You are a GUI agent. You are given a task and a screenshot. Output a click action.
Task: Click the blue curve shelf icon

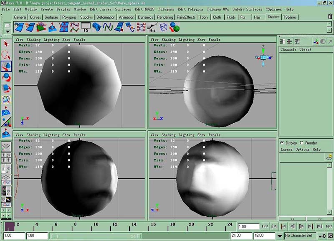click(108, 27)
